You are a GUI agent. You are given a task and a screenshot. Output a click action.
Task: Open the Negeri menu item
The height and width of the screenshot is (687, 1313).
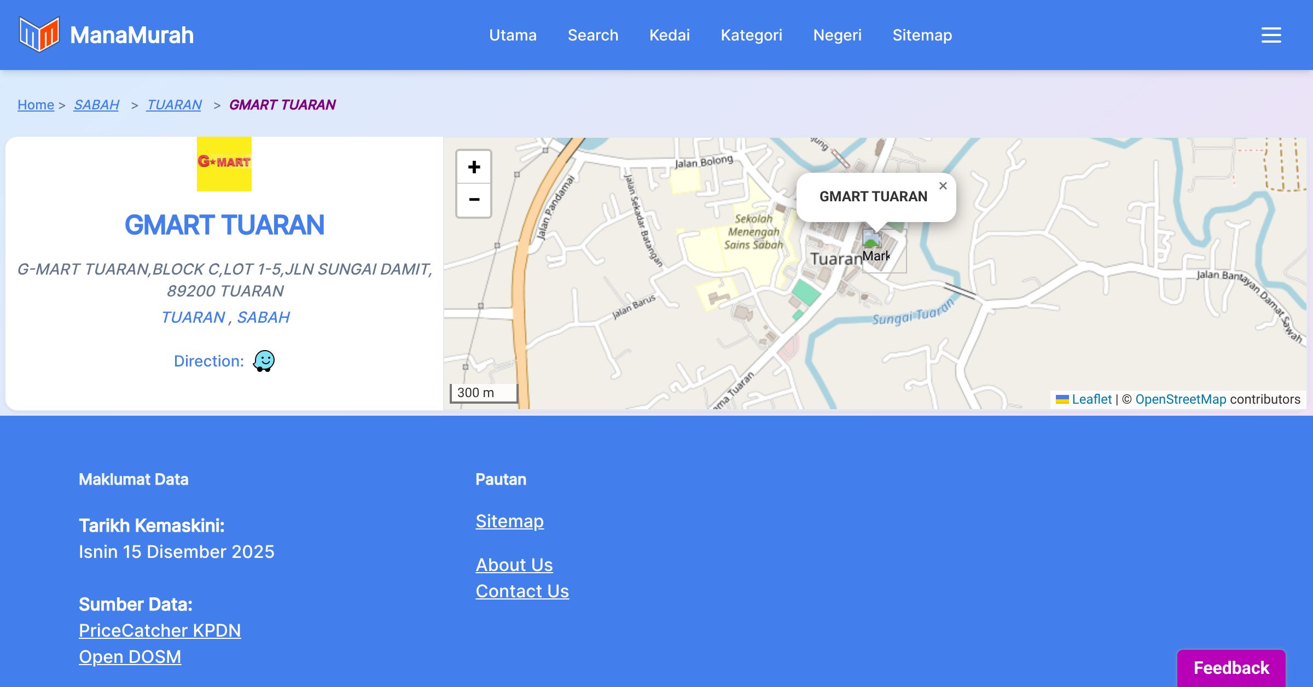click(837, 35)
